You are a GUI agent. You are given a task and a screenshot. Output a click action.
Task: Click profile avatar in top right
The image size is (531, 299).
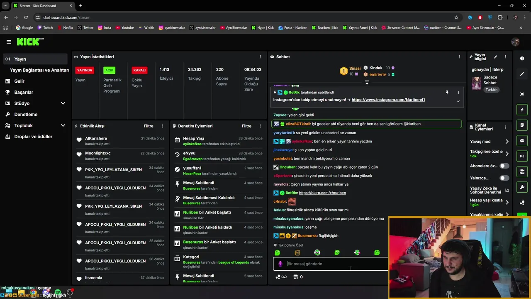515,42
